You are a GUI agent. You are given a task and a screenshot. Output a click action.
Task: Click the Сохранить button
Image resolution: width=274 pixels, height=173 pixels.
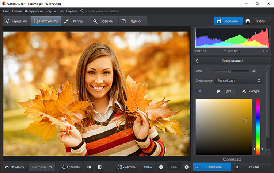point(228,21)
